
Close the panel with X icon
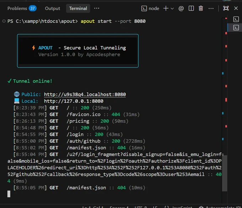236,8
